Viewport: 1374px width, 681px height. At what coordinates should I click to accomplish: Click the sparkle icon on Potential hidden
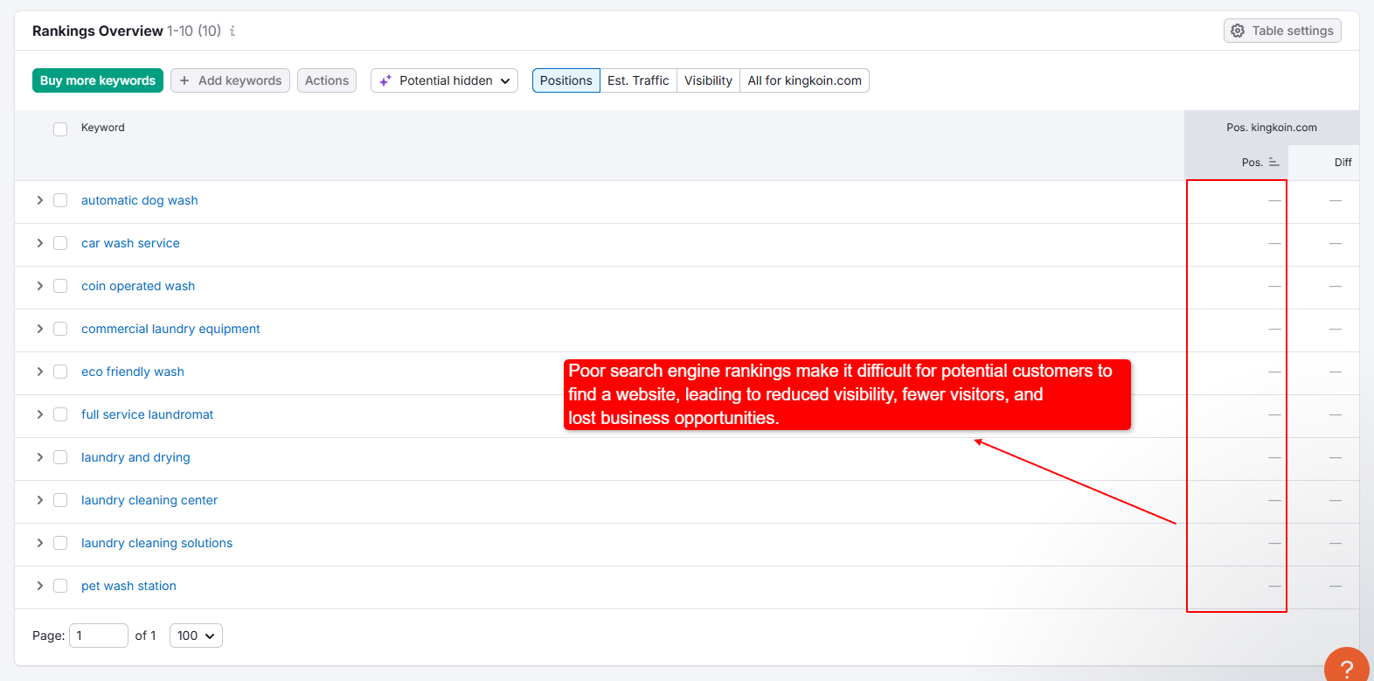(x=385, y=80)
